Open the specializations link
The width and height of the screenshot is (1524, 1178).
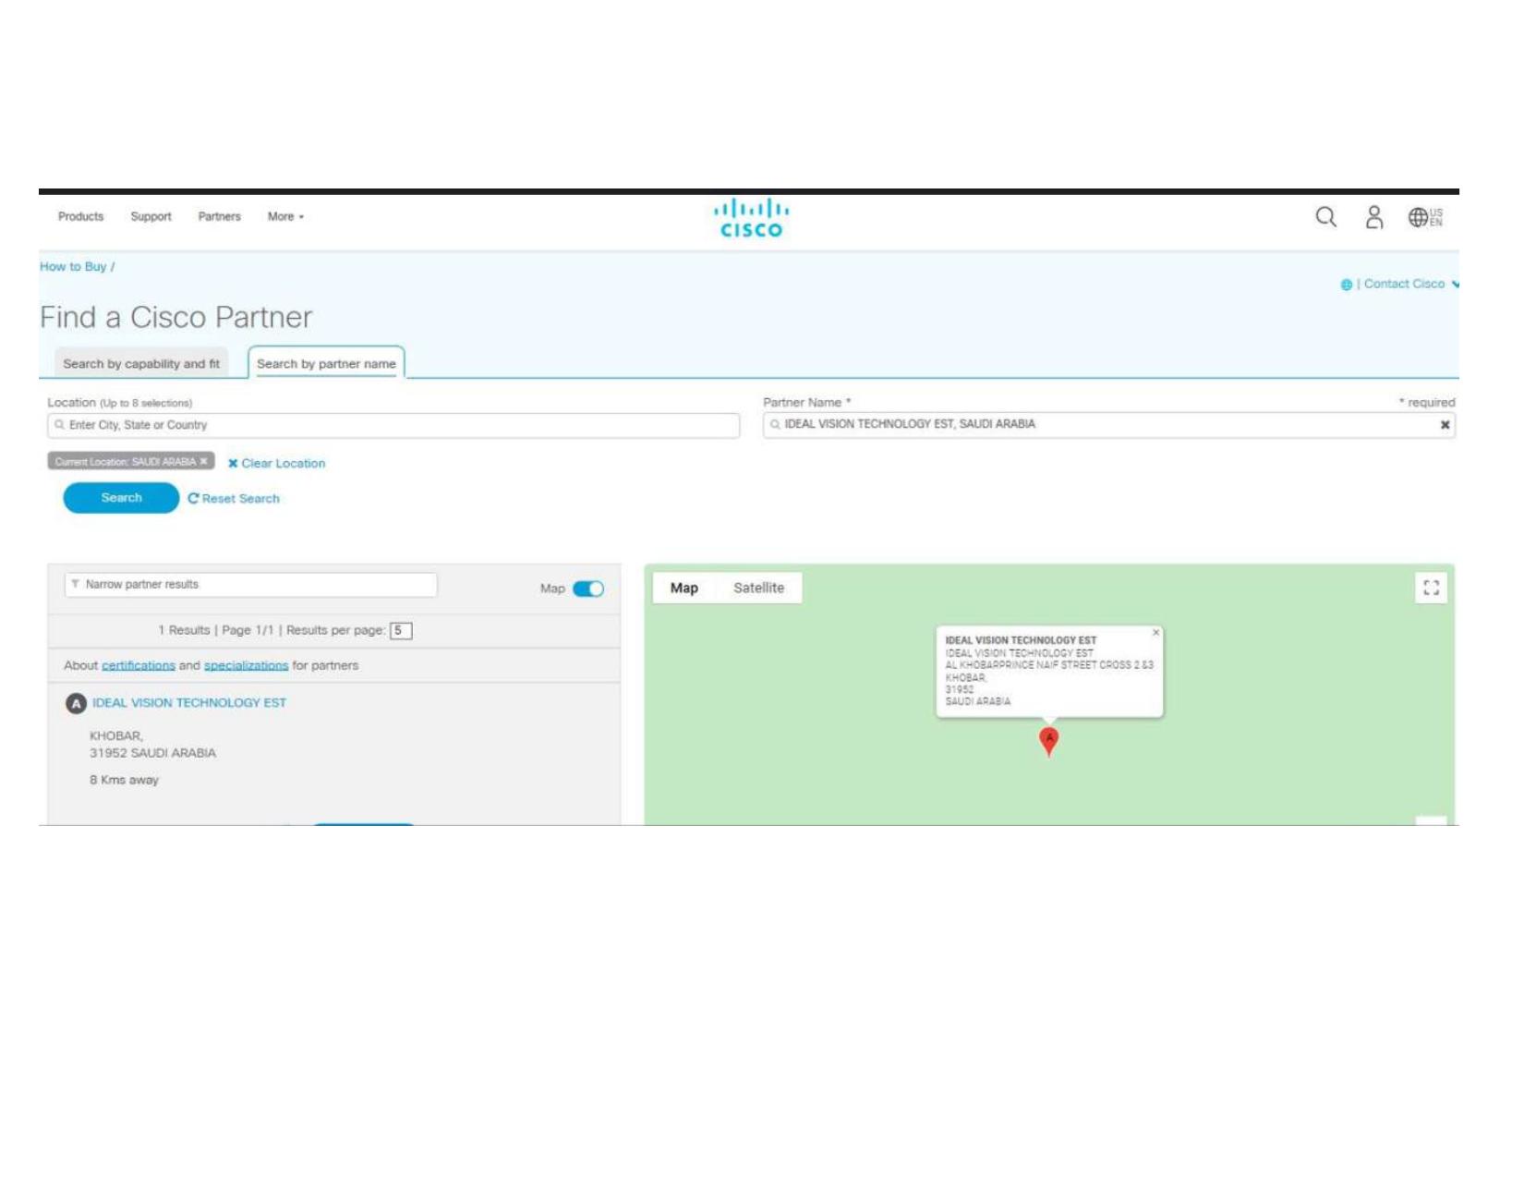(x=246, y=666)
